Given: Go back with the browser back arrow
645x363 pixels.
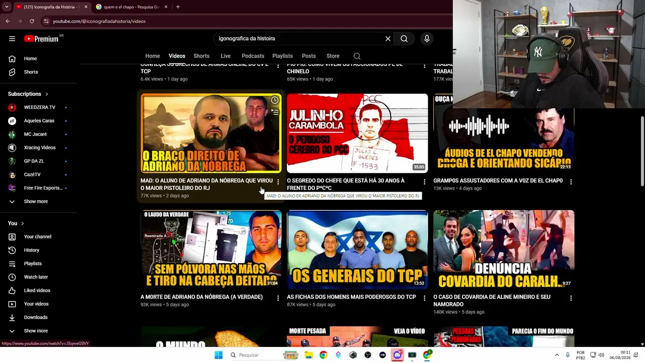Looking at the screenshot, I should pyautogui.click(x=8, y=21).
